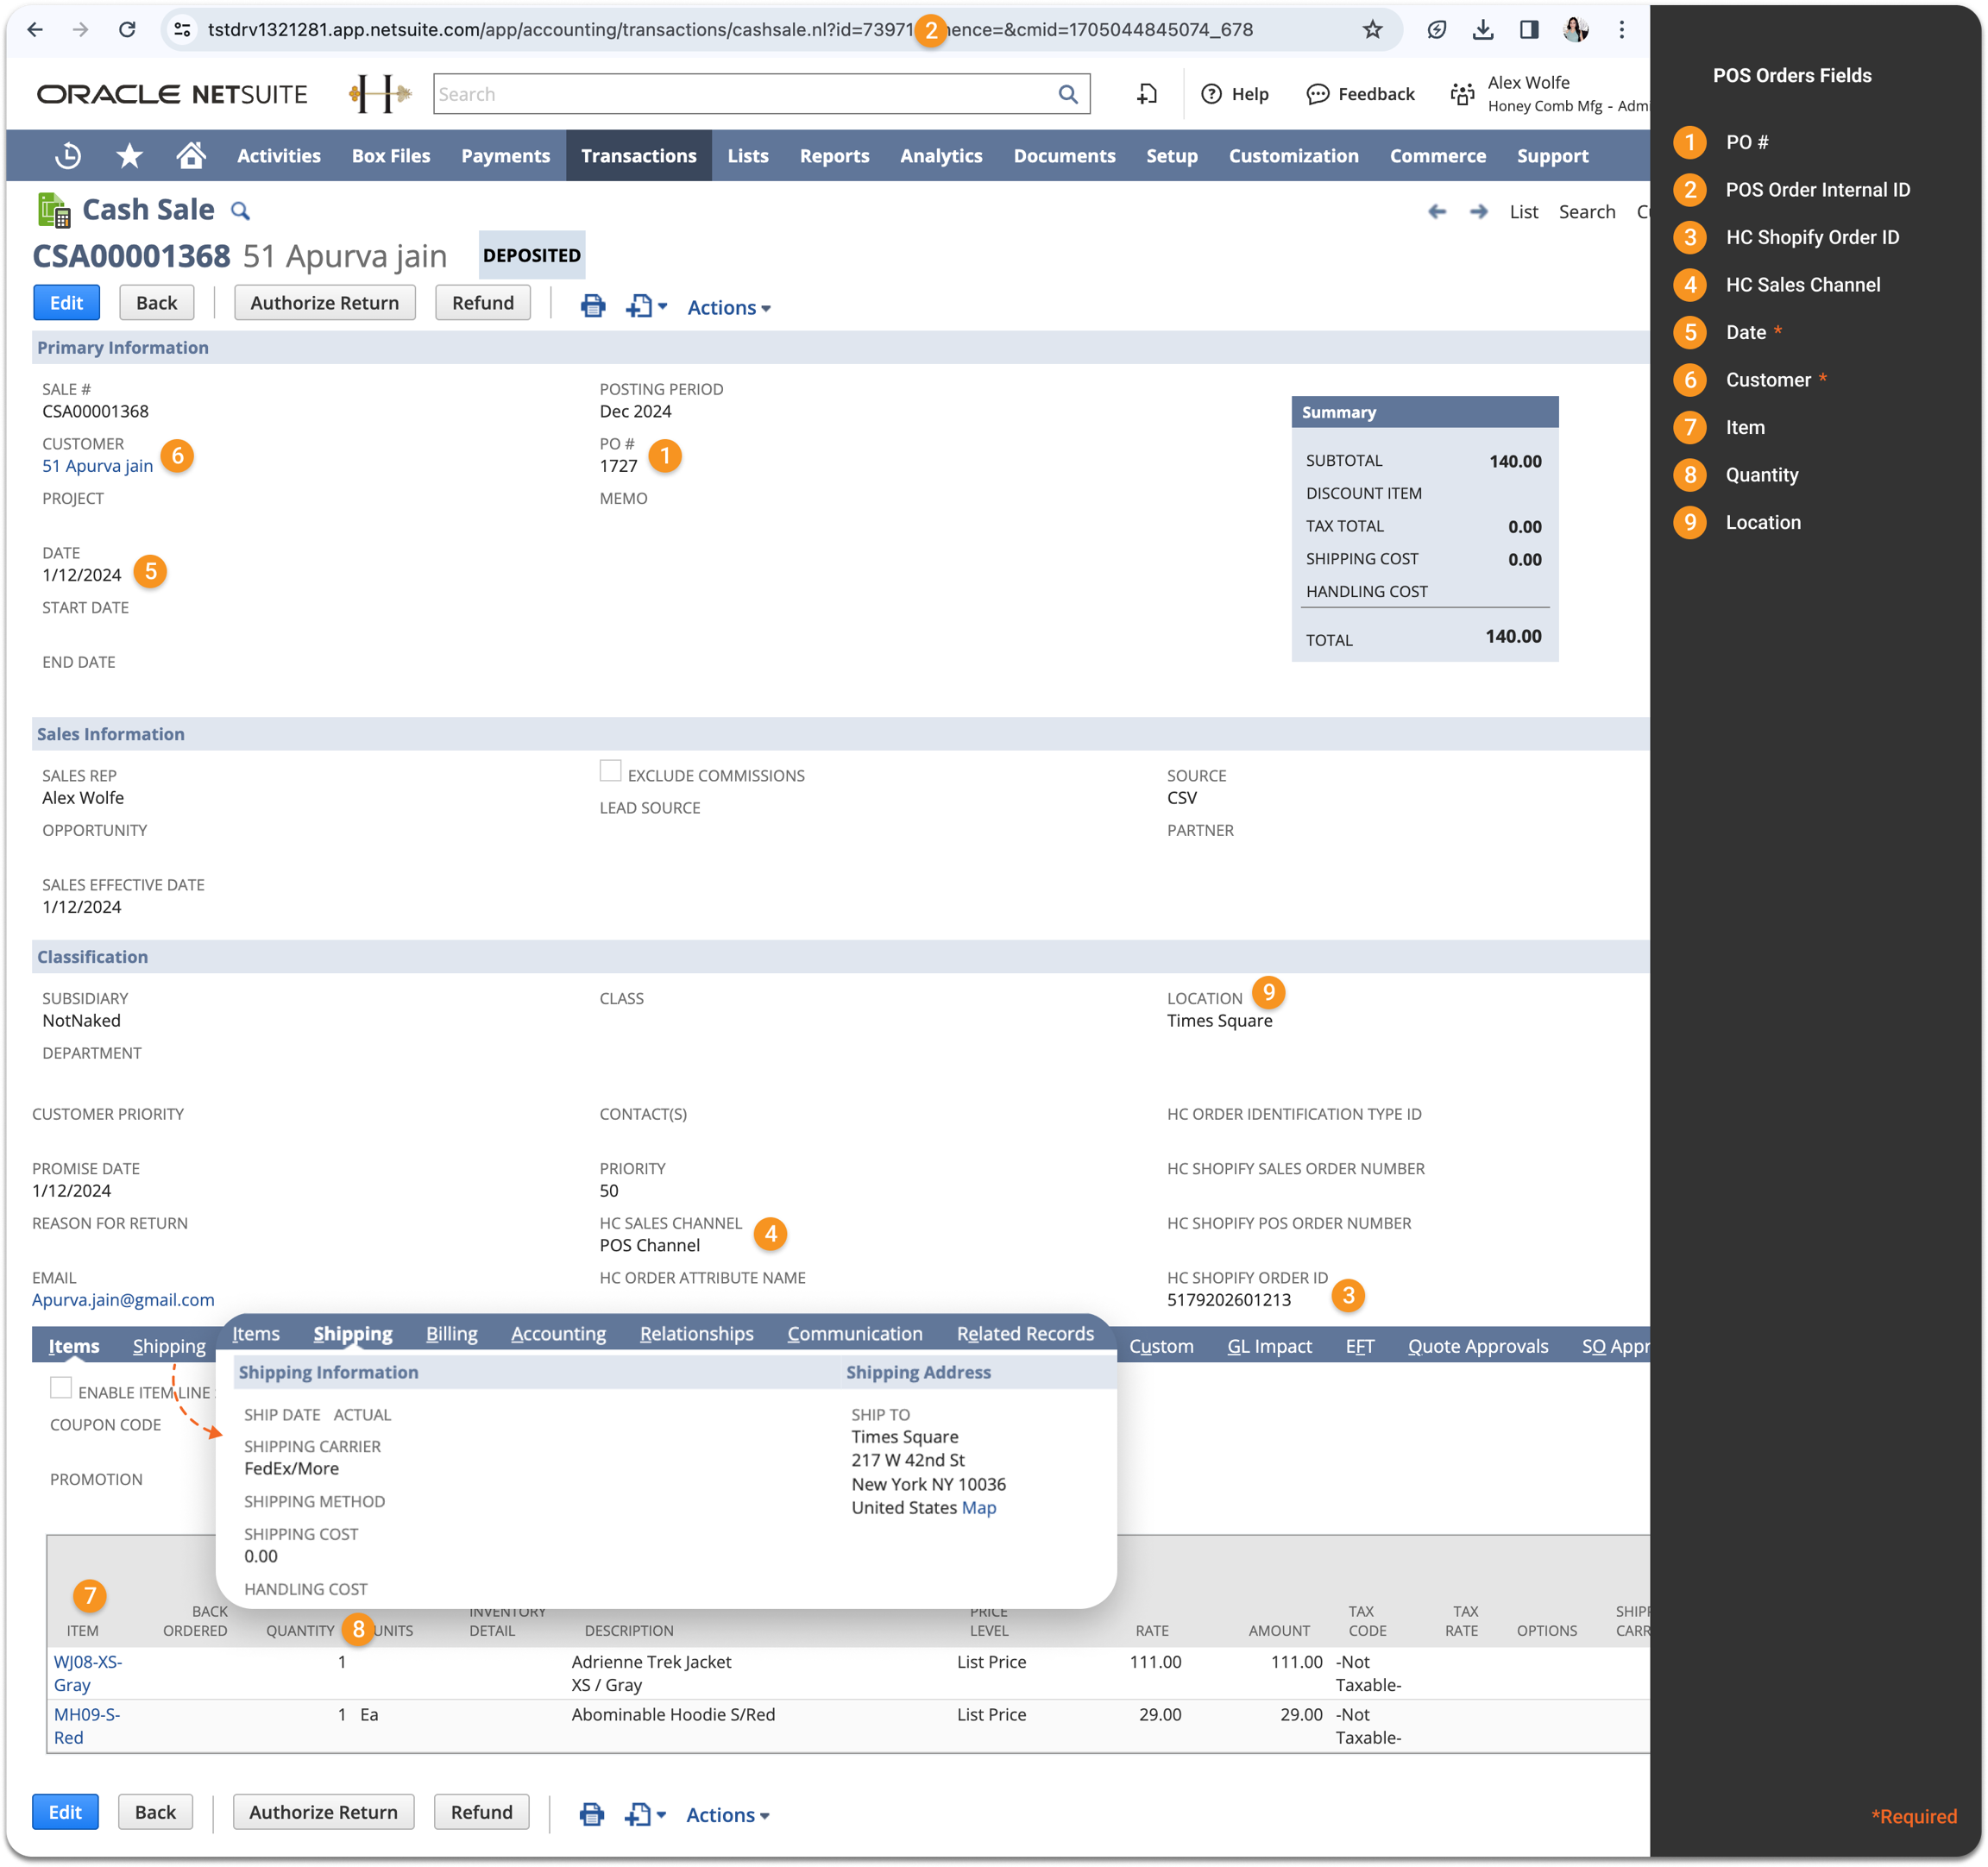Switch to GL Impact subtab
Viewport: 1988px width, 1867px height.
[x=1269, y=1346]
